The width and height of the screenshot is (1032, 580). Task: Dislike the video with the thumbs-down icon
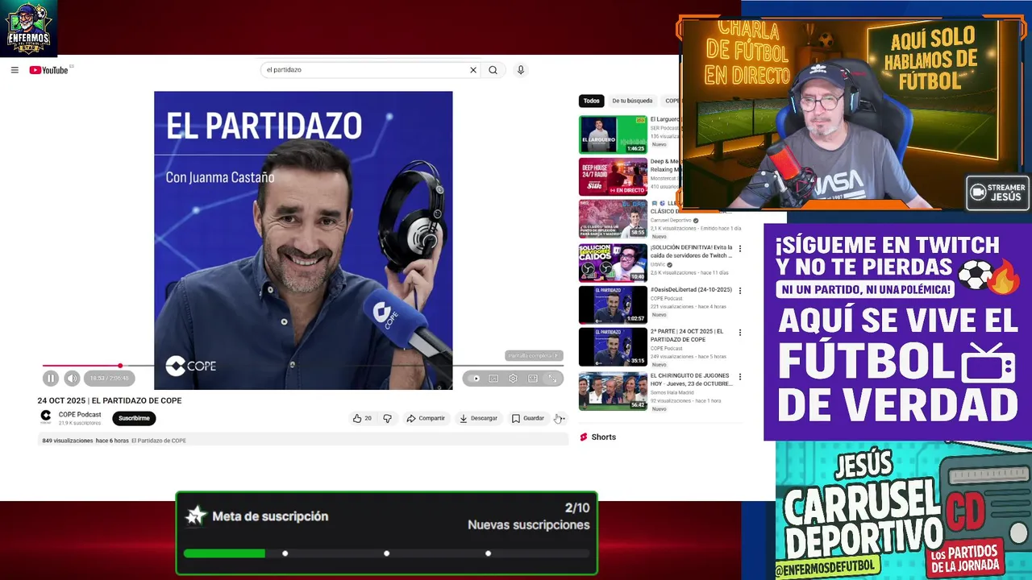[387, 418]
